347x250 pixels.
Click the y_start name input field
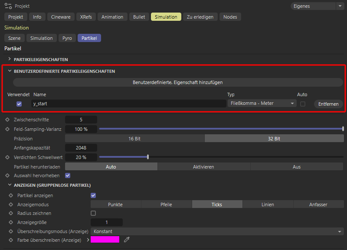128,104
